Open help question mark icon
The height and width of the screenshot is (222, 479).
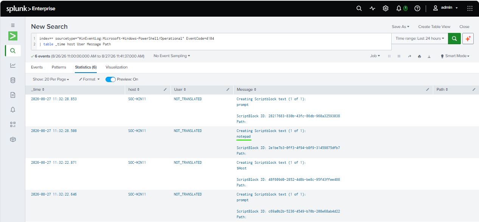(417, 8)
